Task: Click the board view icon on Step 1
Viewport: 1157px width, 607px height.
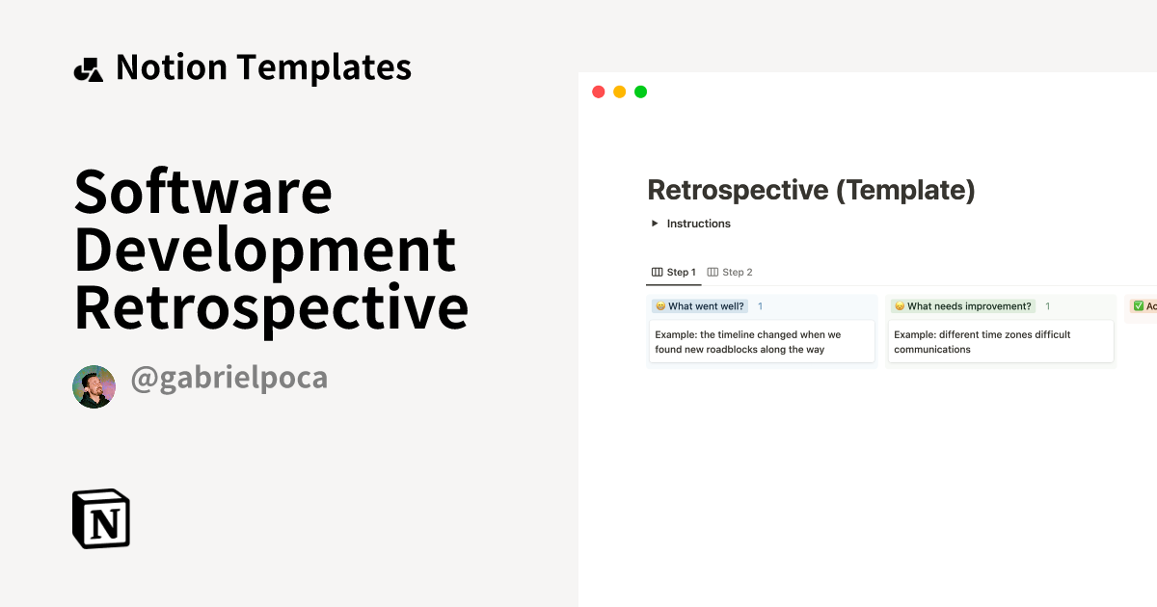Action: (658, 272)
